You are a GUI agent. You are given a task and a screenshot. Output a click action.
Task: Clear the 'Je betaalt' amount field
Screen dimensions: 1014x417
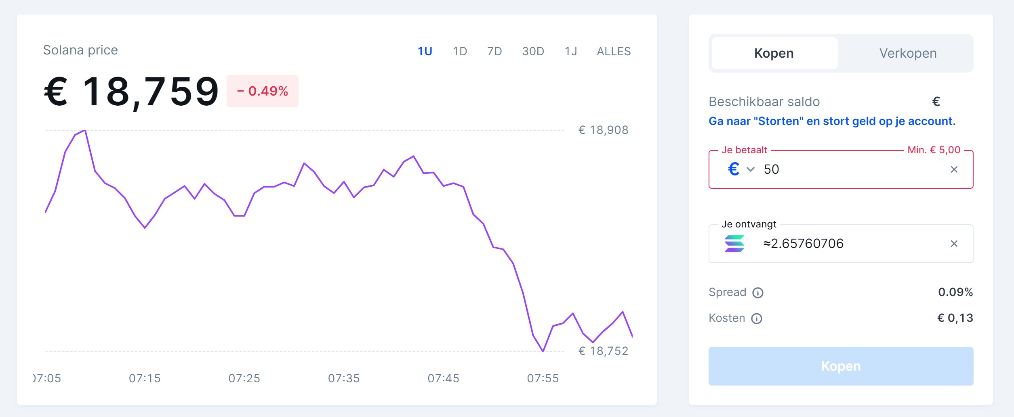click(x=954, y=169)
